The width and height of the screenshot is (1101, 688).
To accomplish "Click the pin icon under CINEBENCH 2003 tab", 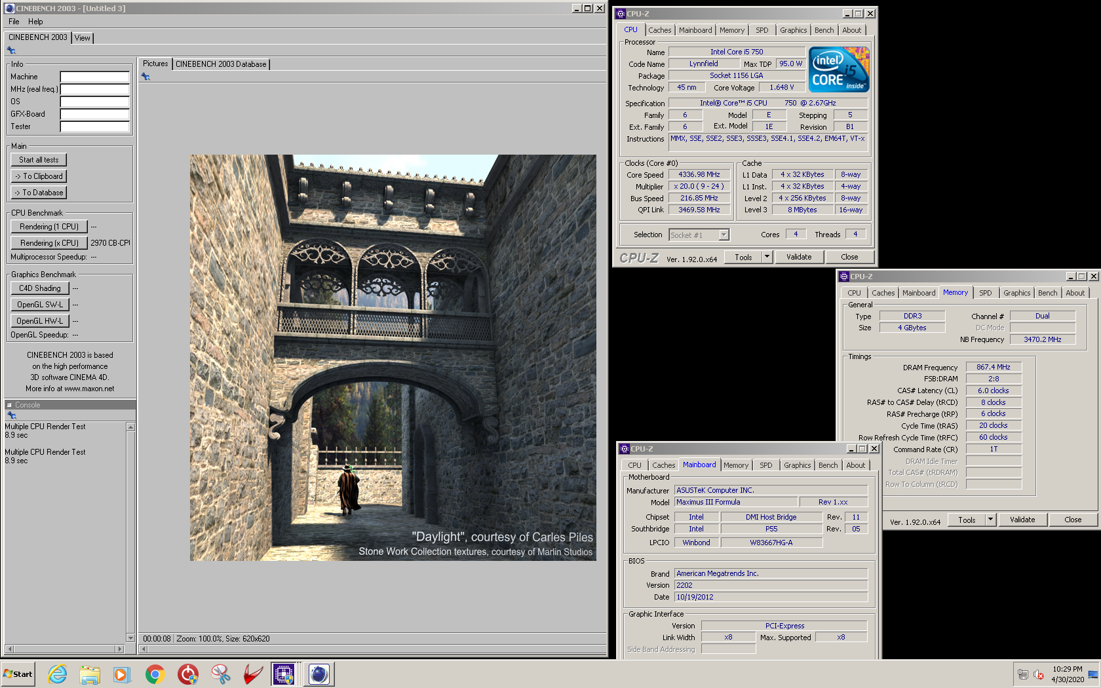I will tap(11, 50).
